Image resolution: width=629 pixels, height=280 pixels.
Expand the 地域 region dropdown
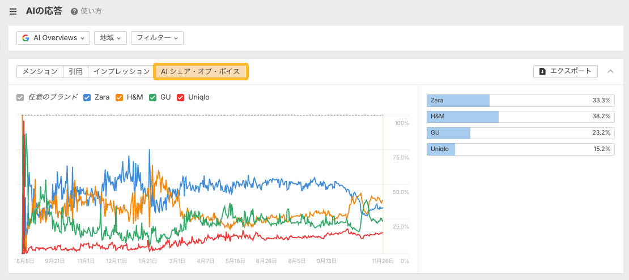tap(110, 38)
